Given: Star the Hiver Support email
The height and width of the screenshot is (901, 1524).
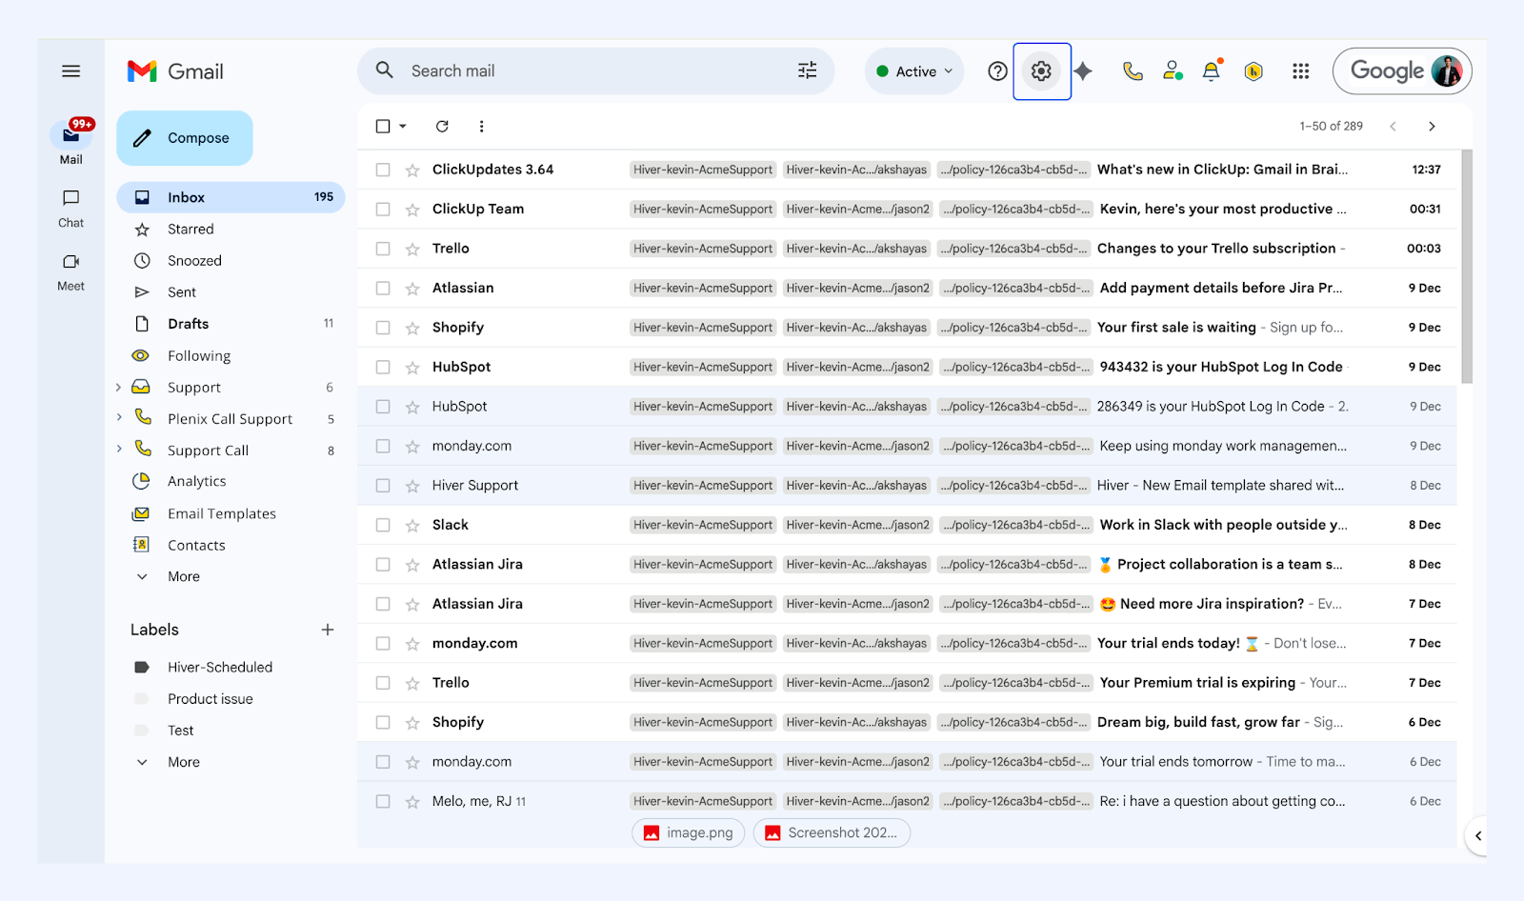Looking at the screenshot, I should (x=412, y=486).
